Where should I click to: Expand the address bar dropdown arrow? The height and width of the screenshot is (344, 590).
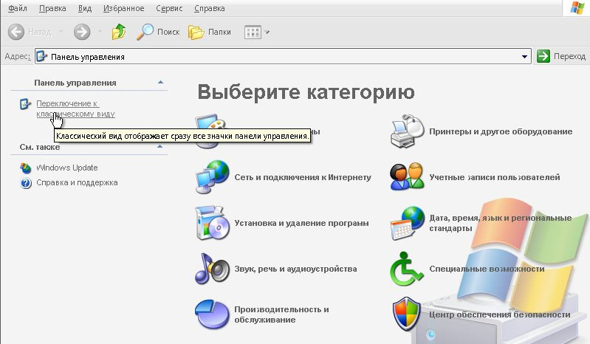click(x=525, y=57)
